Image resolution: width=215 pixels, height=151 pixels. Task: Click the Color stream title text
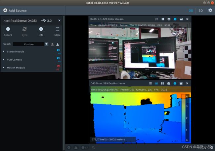point(107,19)
